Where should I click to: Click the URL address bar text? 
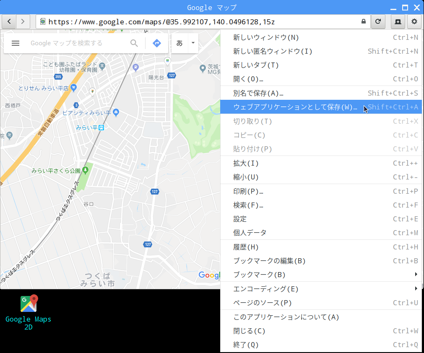pyautogui.click(x=161, y=22)
